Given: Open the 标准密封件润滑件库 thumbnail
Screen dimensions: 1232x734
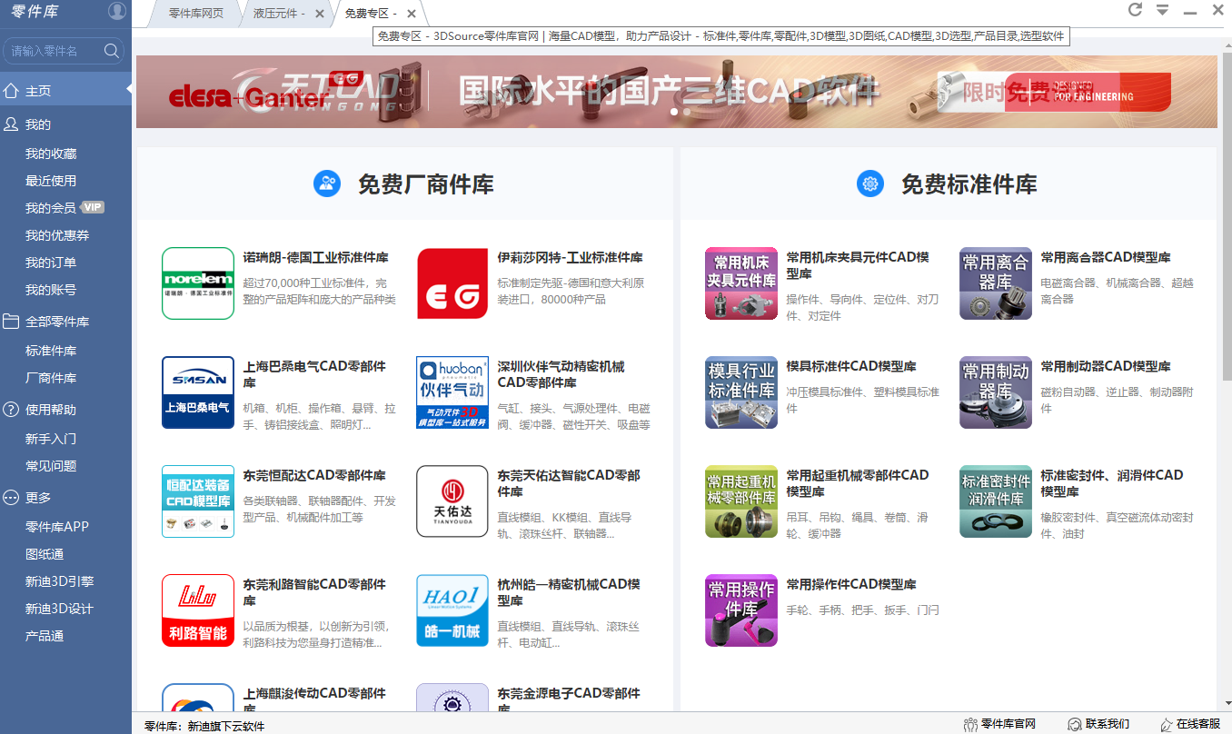Looking at the screenshot, I should coord(996,501).
